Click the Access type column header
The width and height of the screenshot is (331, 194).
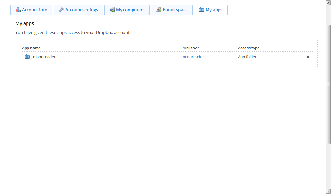pyautogui.click(x=249, y=48)
